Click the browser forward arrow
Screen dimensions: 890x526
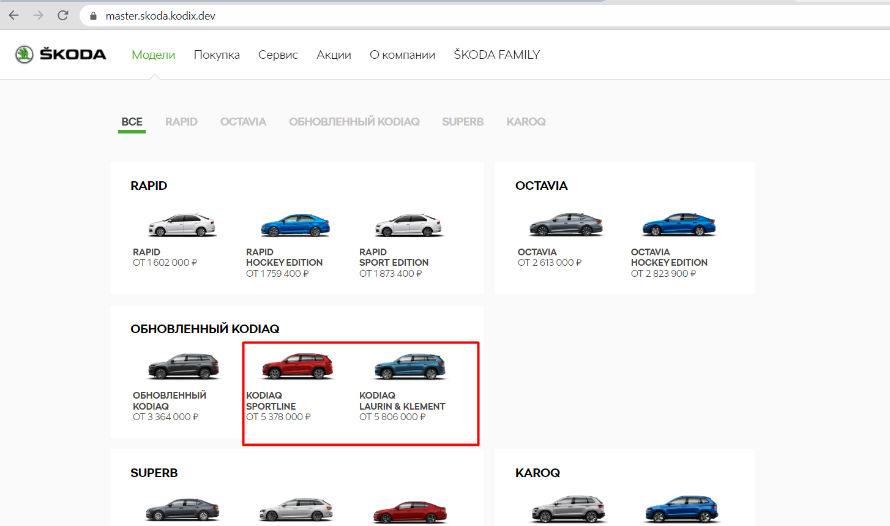[x=38, y=15]
